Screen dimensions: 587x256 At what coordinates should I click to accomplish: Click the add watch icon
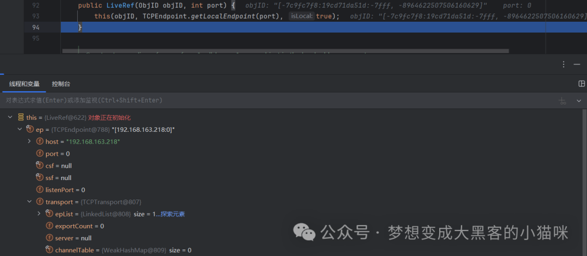(x=563, y=100)
